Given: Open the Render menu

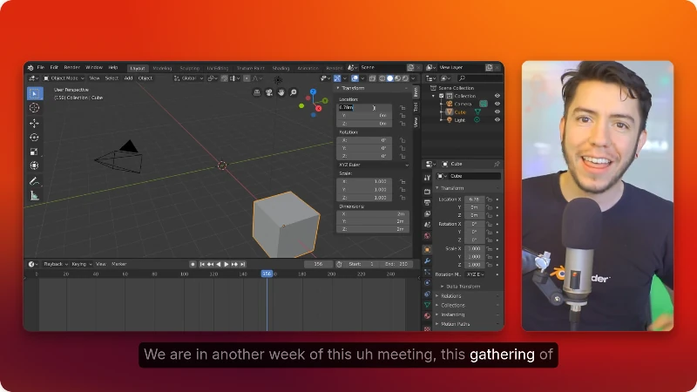Looking at the screenshot, I should click(x=71, y=68).
